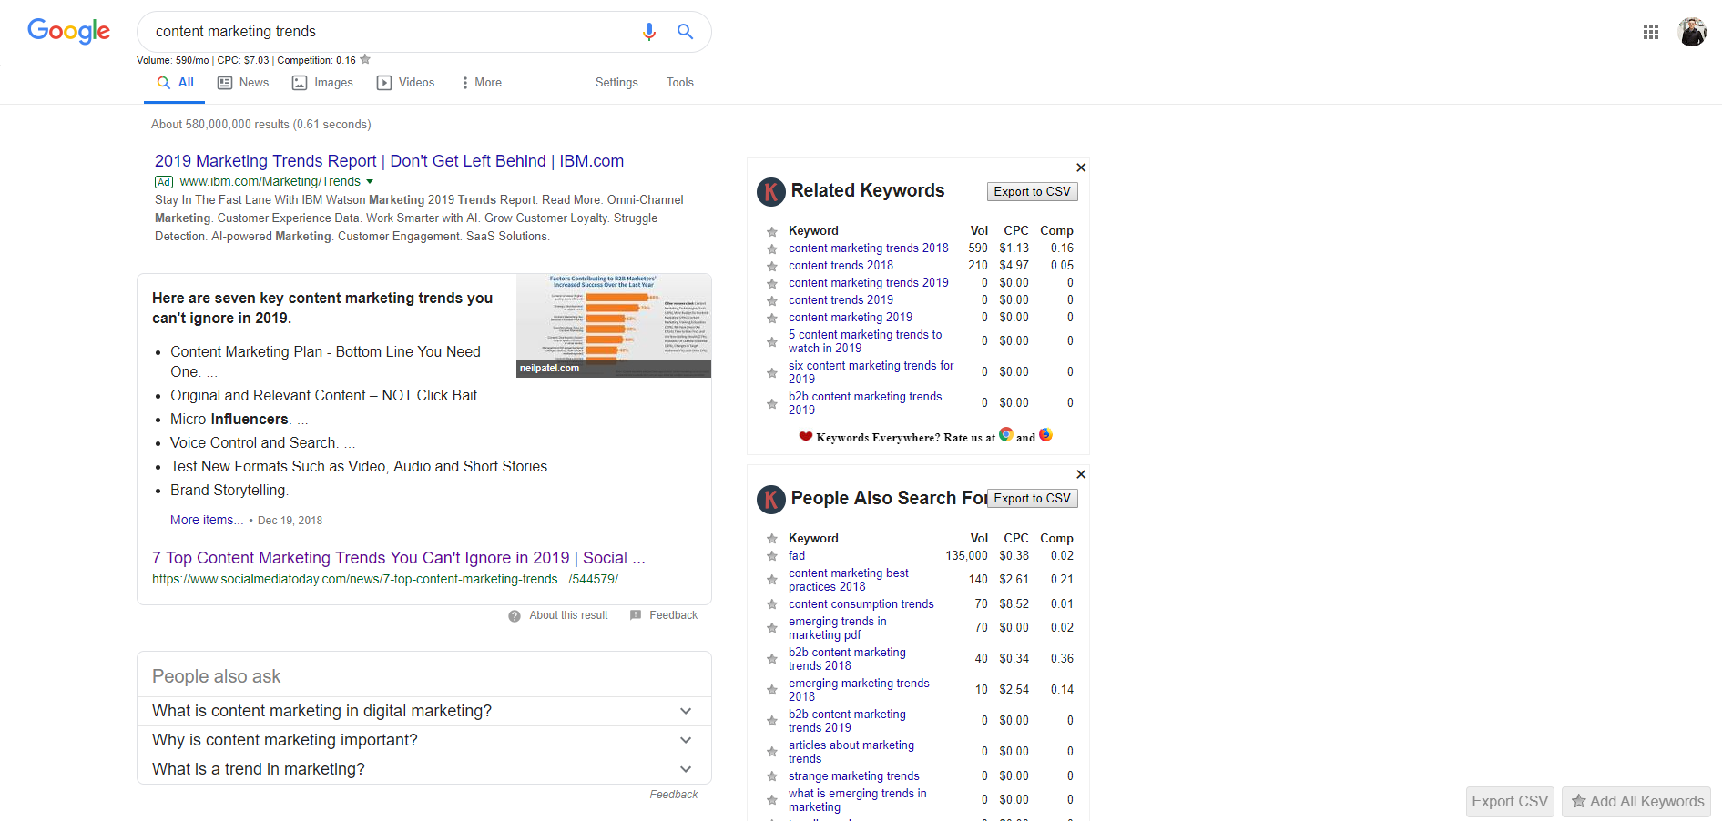Star keyword 'content marketing trends 2019'
Image resolution: width=1722 pixels, height=821 pixels.
[x=772, y=284]
